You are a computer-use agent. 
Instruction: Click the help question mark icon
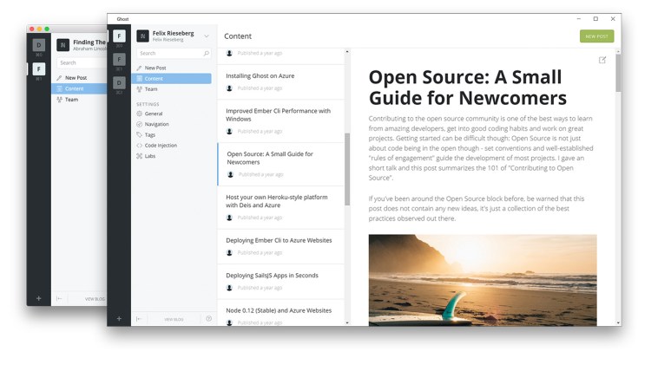point(208,318)
